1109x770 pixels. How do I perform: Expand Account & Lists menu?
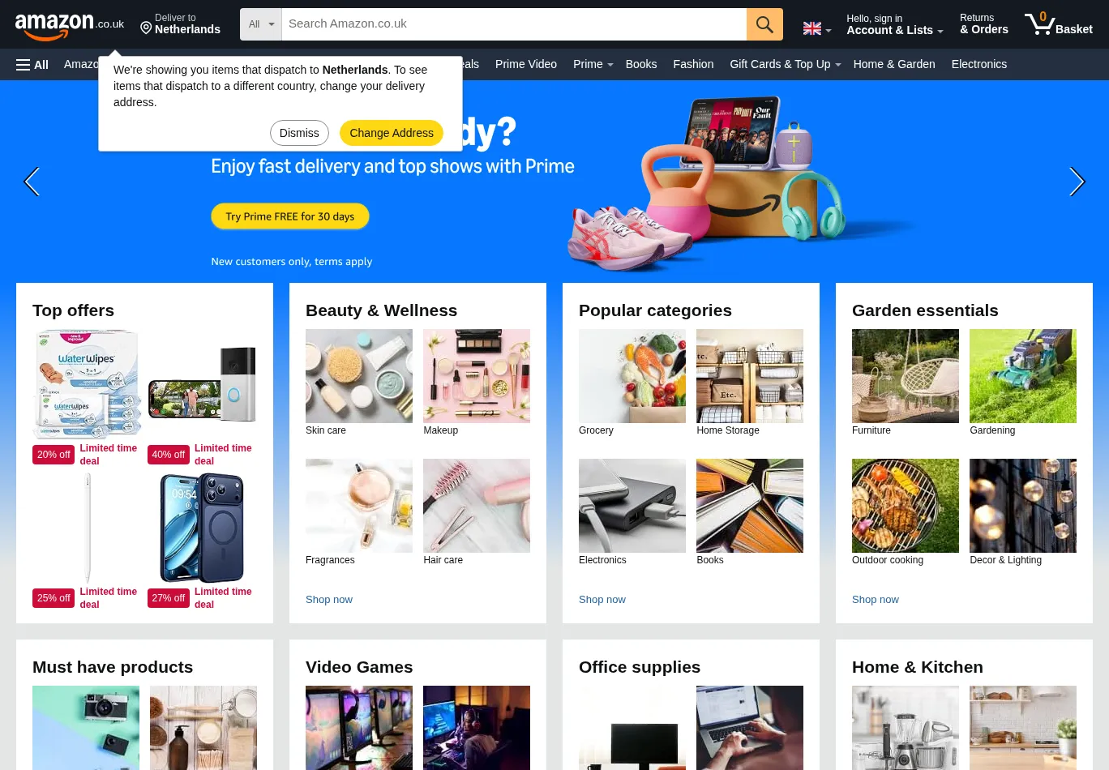894,24
